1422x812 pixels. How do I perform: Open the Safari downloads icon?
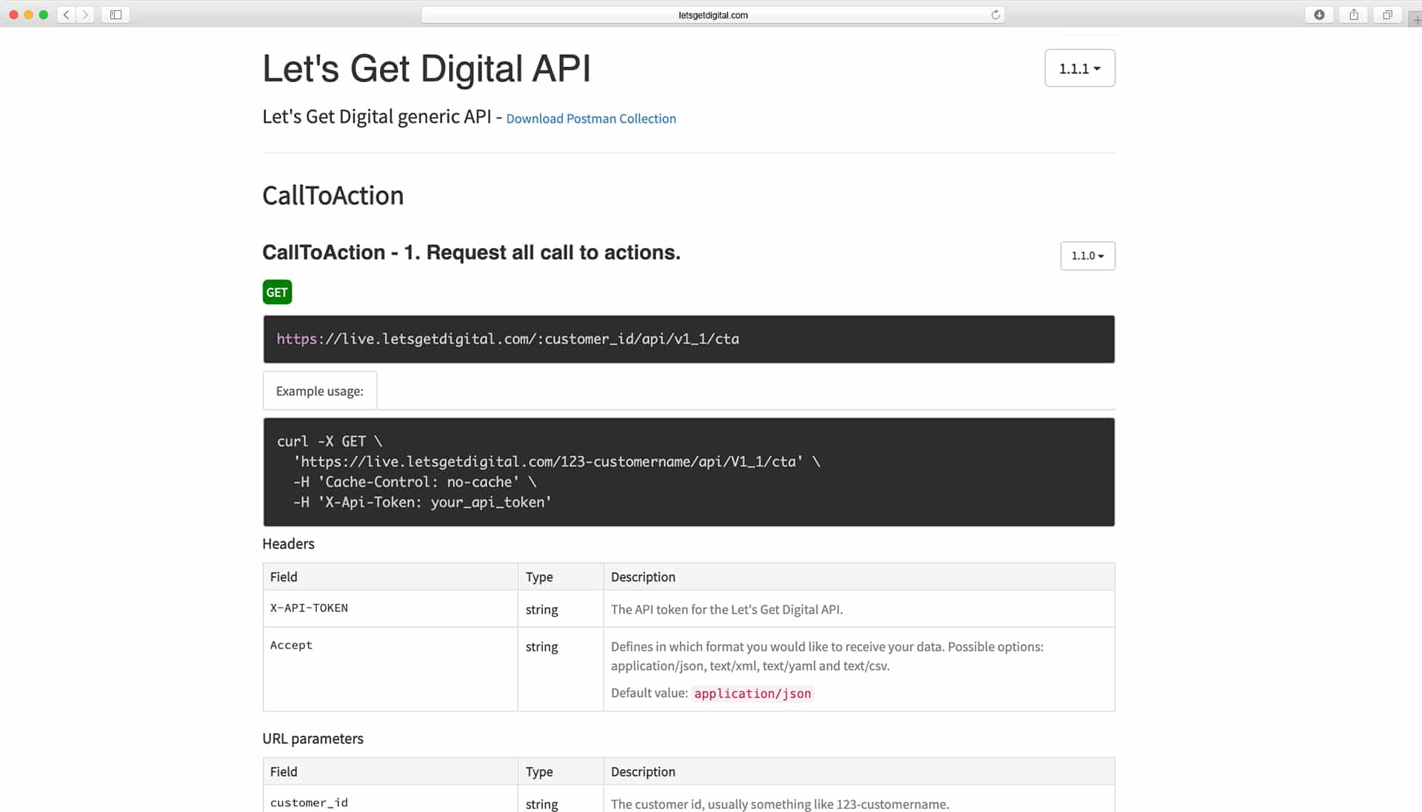(x=1319, y=15)
